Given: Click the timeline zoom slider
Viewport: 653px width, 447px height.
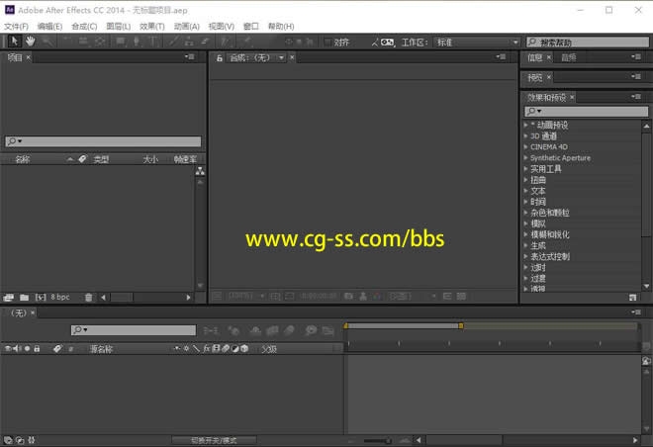Looking at the screenshot, I should (x=388, y=440).
